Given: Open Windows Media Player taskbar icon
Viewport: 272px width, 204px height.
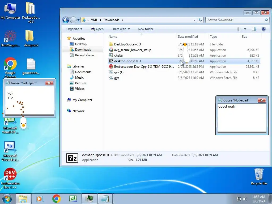Looking at the screenshot, I should click(x=40, y=199).
